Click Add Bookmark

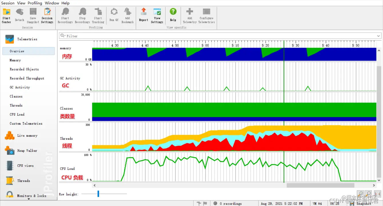(127, 15)
